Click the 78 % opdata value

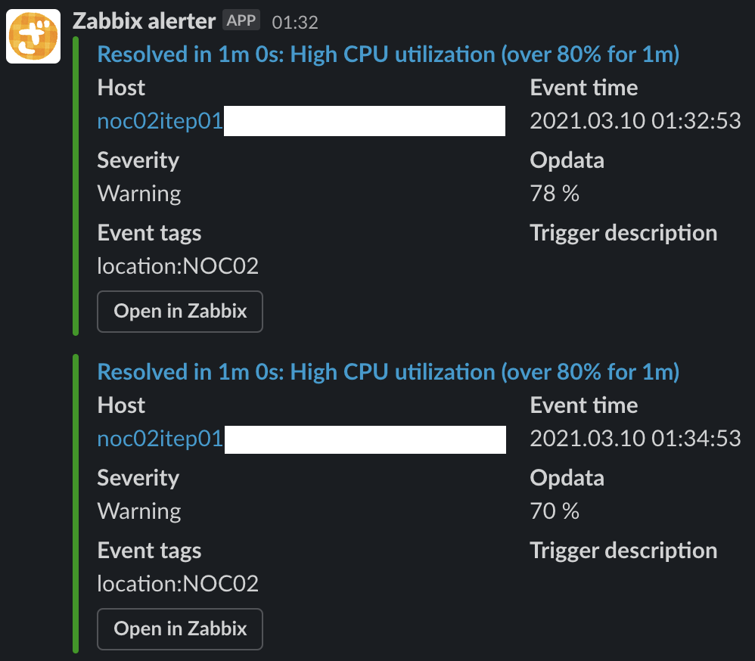(555, 193)
